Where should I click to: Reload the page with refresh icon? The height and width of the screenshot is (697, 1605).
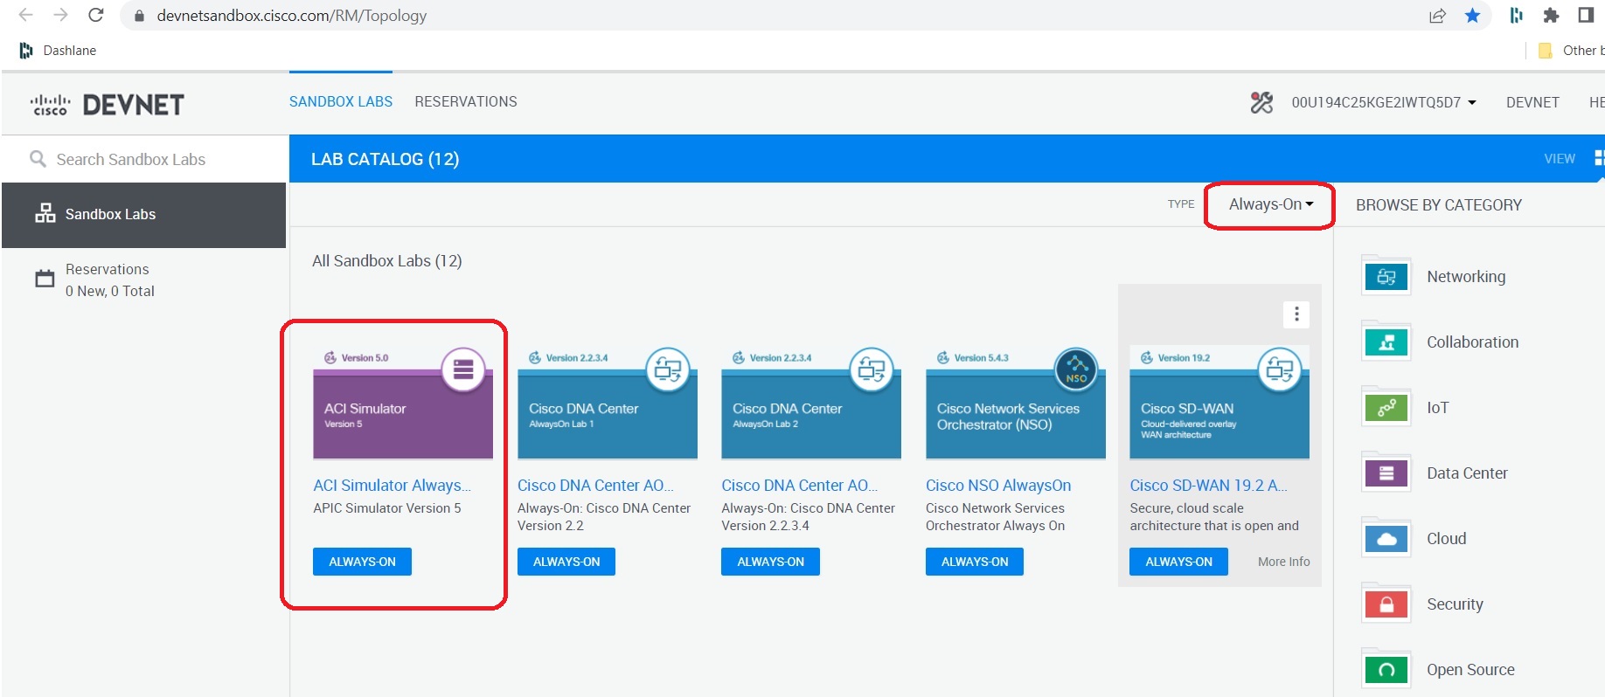96,15
